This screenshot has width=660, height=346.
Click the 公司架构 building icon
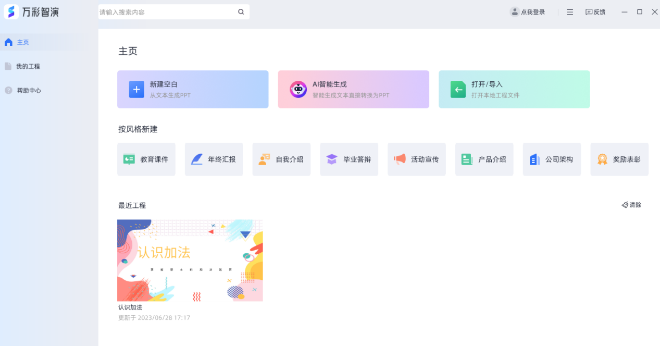click(x=534, y=159)
